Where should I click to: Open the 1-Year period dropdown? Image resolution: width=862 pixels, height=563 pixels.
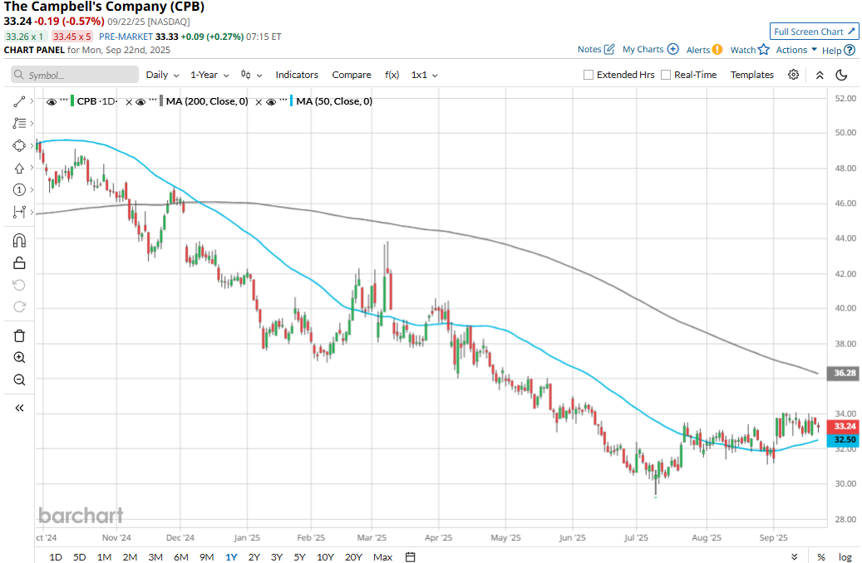[x=209, y=75]
